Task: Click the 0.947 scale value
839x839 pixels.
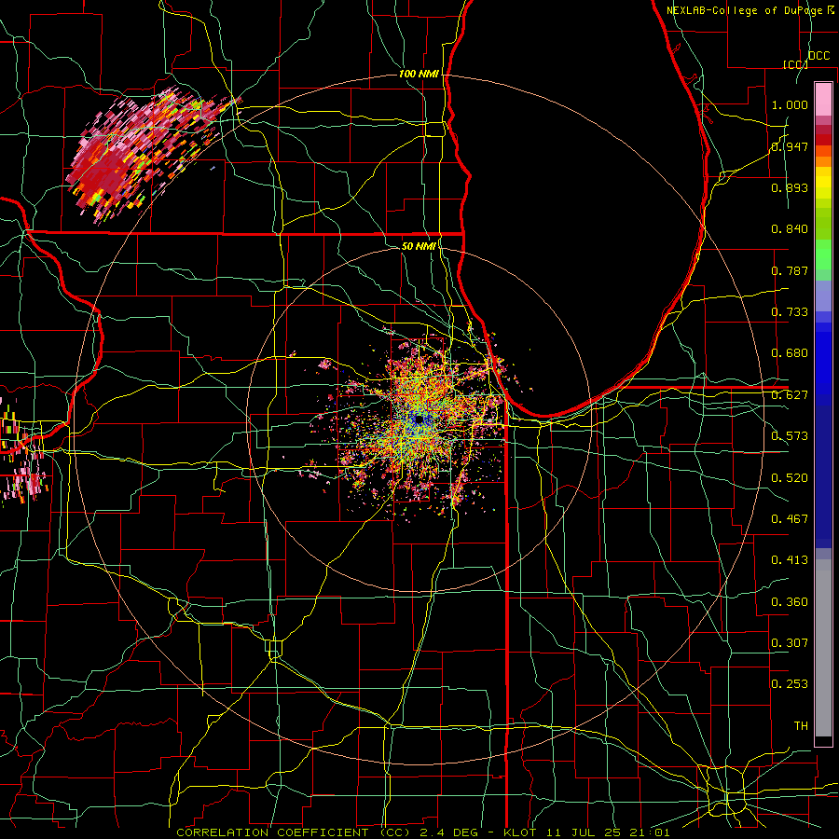Action: click(x=790, y=146)
